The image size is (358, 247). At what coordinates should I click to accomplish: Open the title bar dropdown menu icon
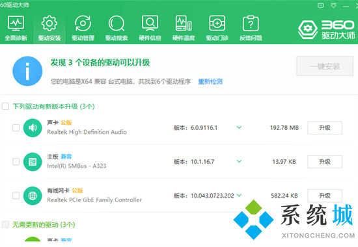click(333, 6)
